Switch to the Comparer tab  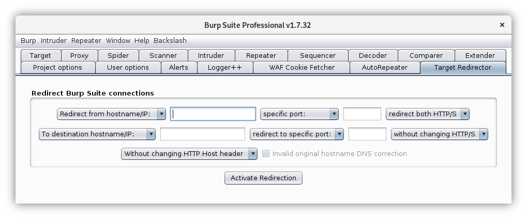coord(426,55)
